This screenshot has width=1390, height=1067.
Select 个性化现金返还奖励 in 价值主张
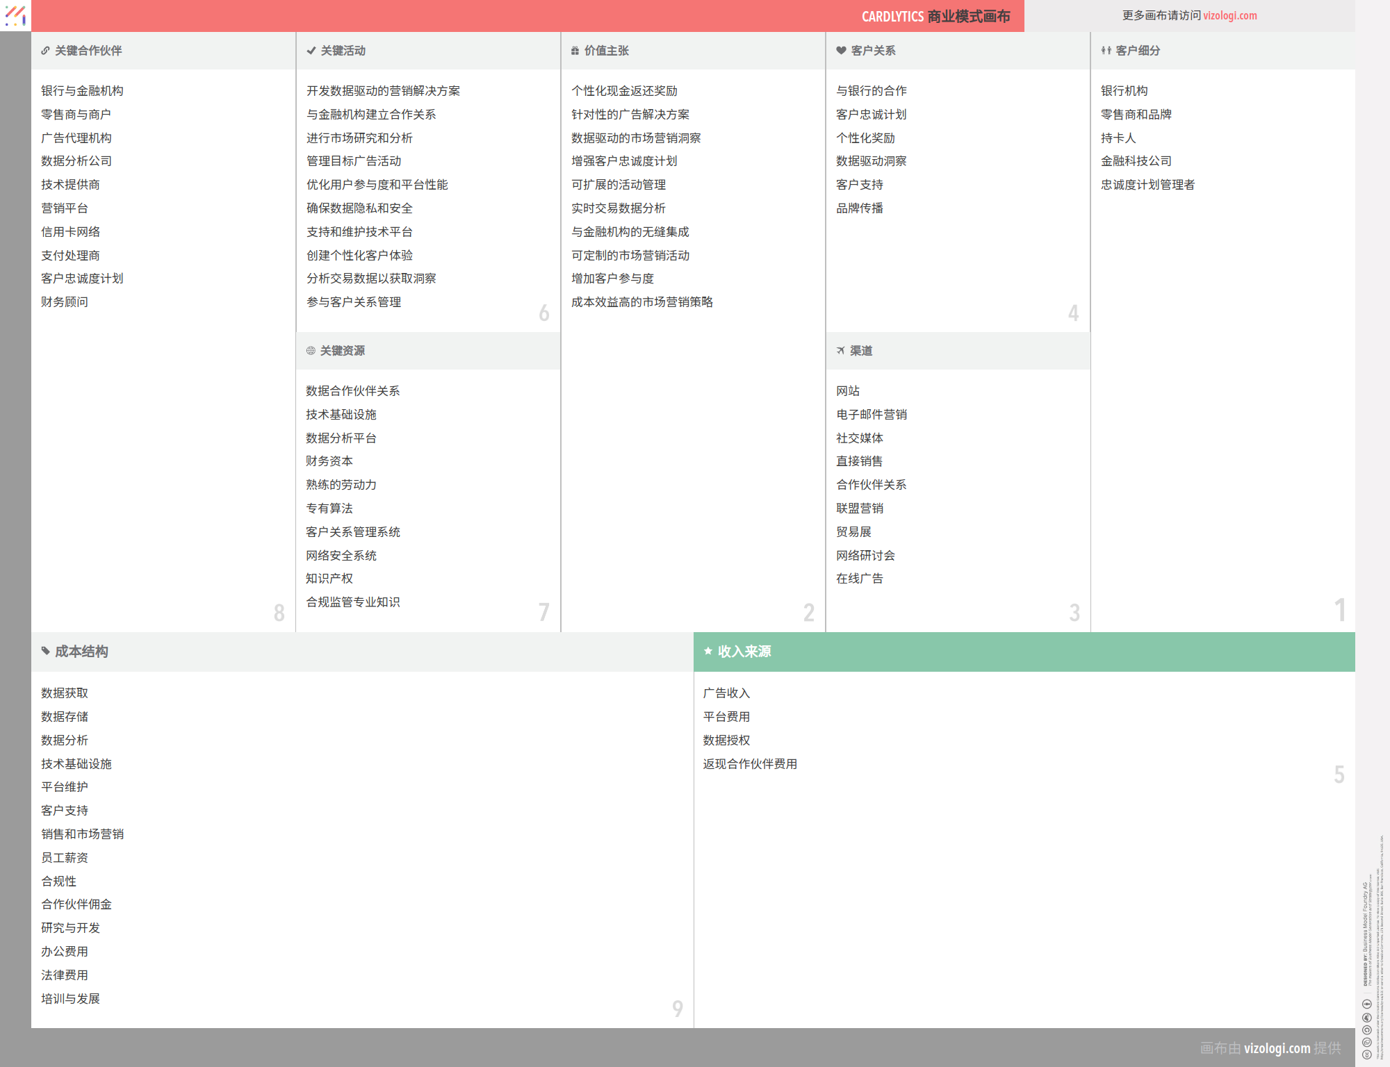pyautogui.click(x=623, y=90)
